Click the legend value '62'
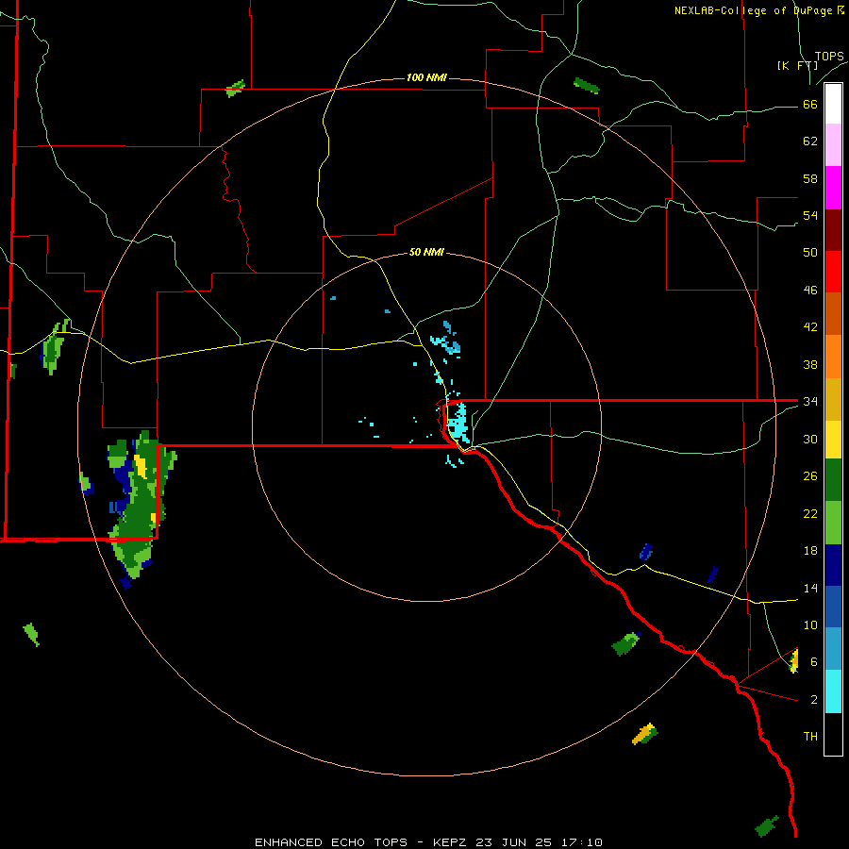The width and height of the screenshot is (849, 849). (x=810, y=141)
